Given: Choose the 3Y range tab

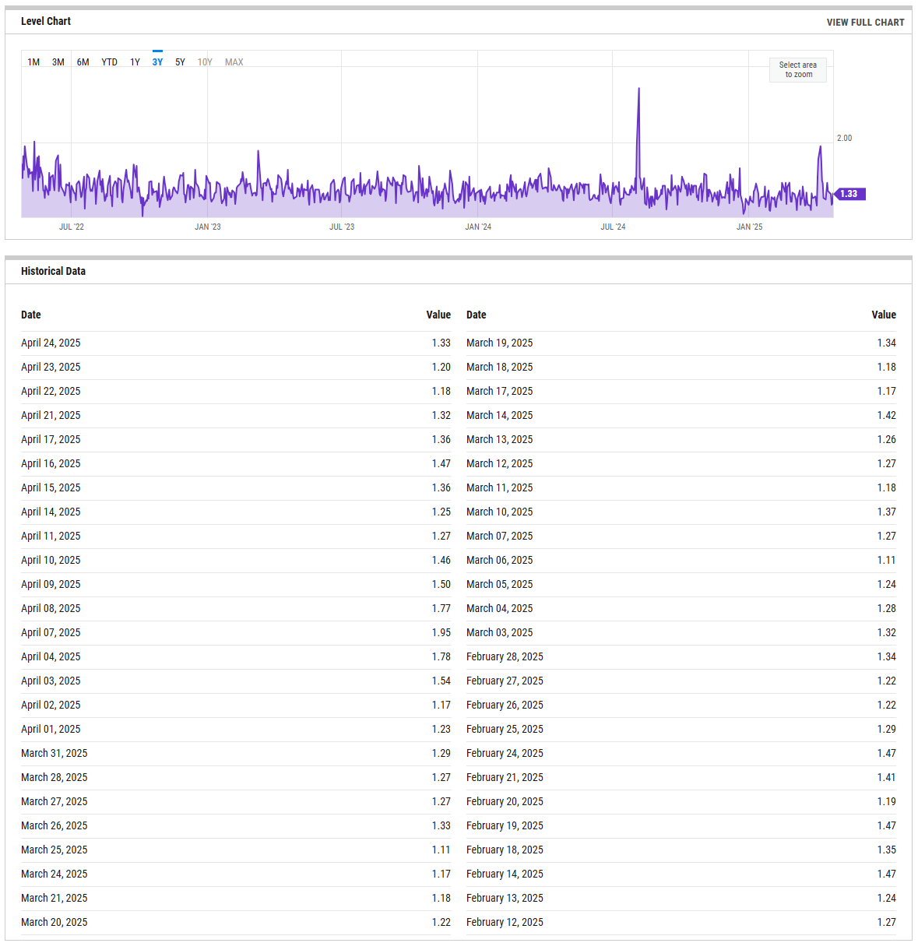Looking at the screenshot, I should 158,62.
